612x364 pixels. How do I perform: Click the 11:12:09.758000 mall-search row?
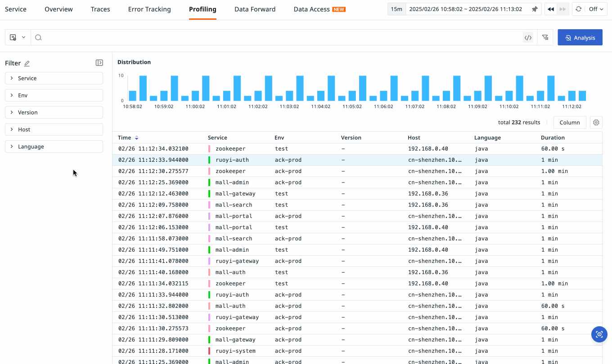[x=357, y=205]
